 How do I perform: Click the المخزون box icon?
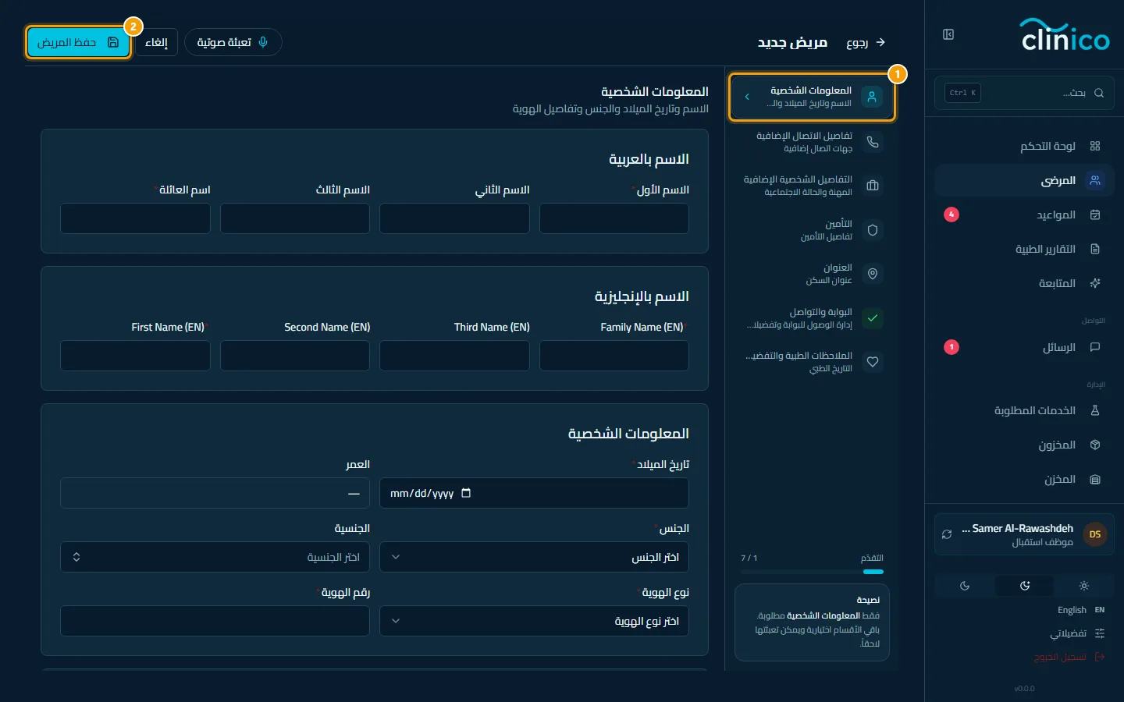pyautogui.click(x=1095, y=445)
